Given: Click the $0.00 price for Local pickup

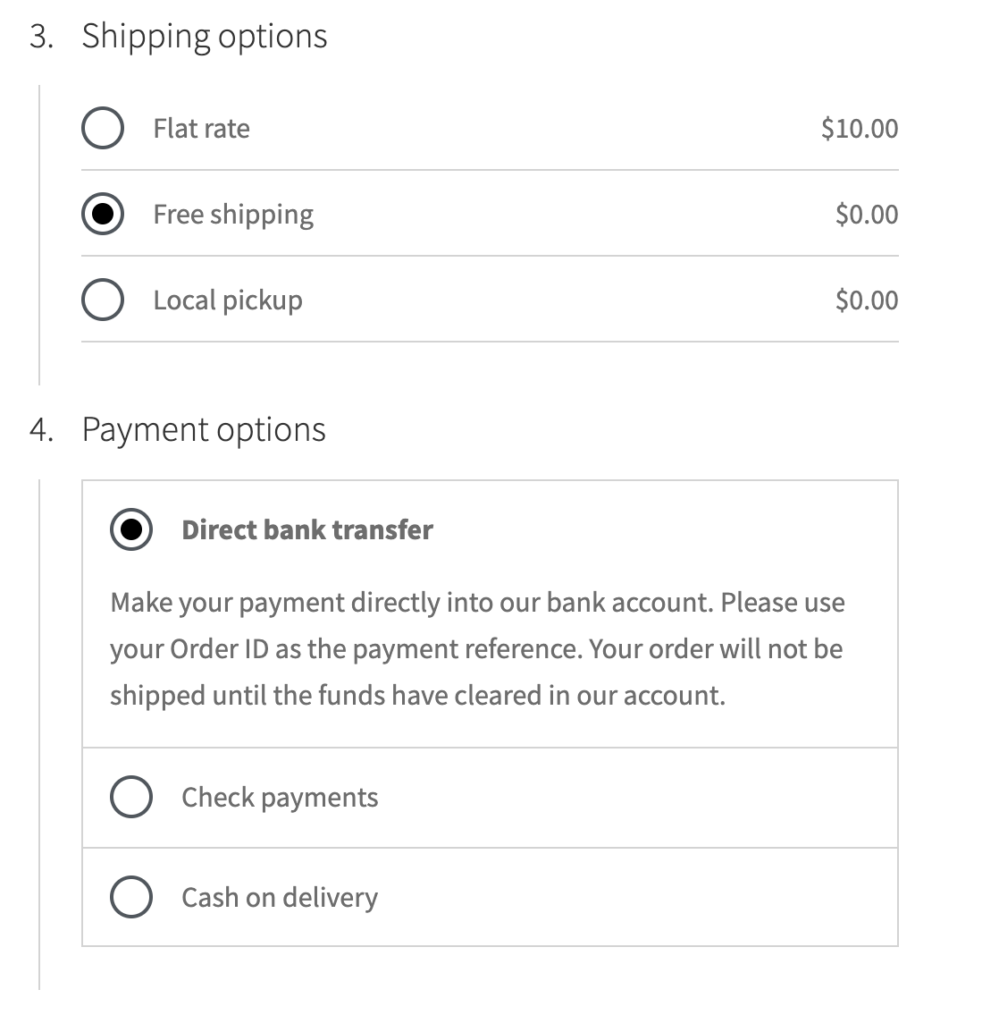Looking at the screenshot, I should (867, 300).
